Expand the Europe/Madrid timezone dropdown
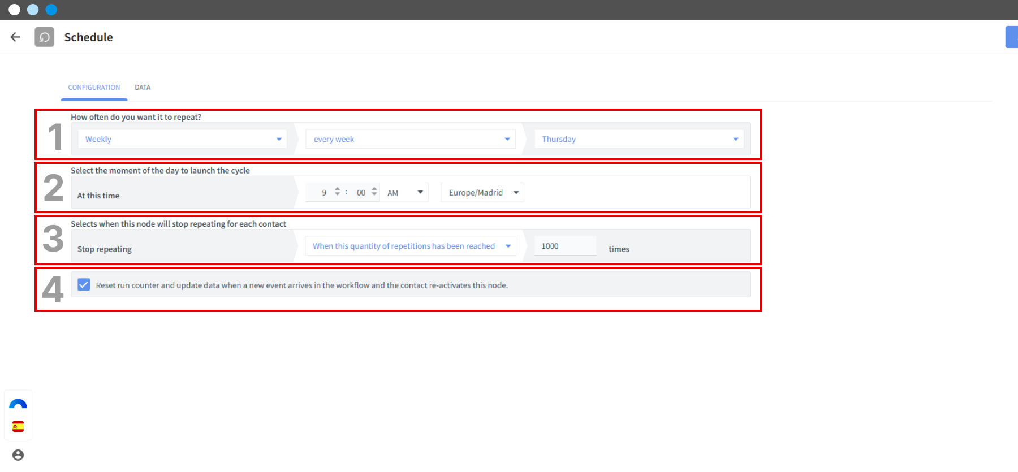Image resolution: width=1018 pixels, height=472 pixels. click(x=483, y=193)
